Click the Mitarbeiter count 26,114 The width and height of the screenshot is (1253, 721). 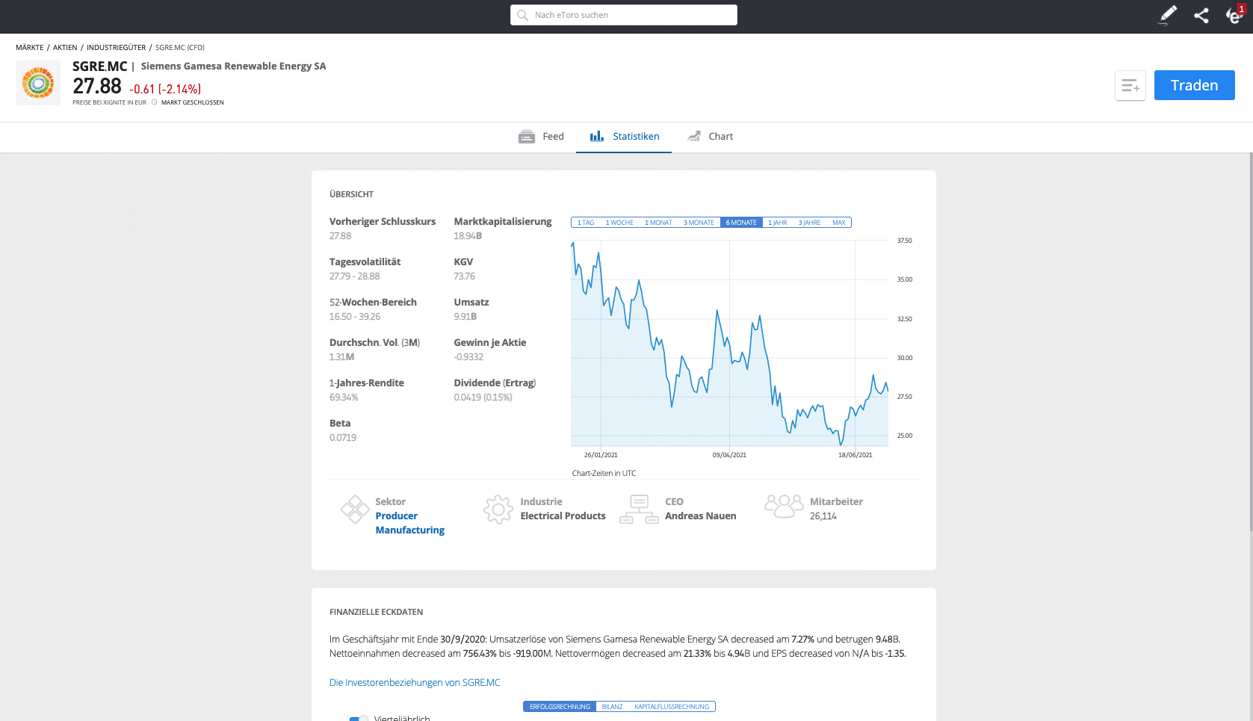coord(823,516)
